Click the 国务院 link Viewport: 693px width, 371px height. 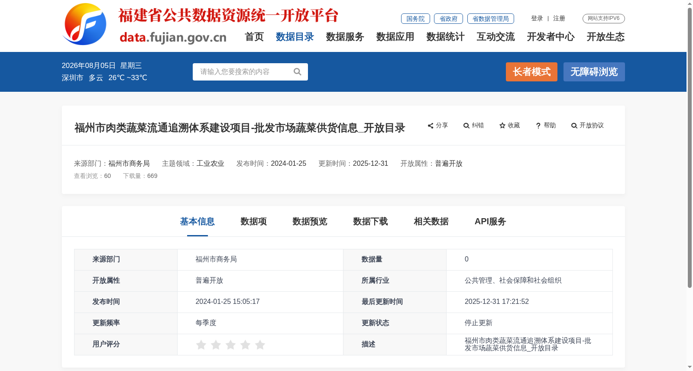click(x=415, y=19)
